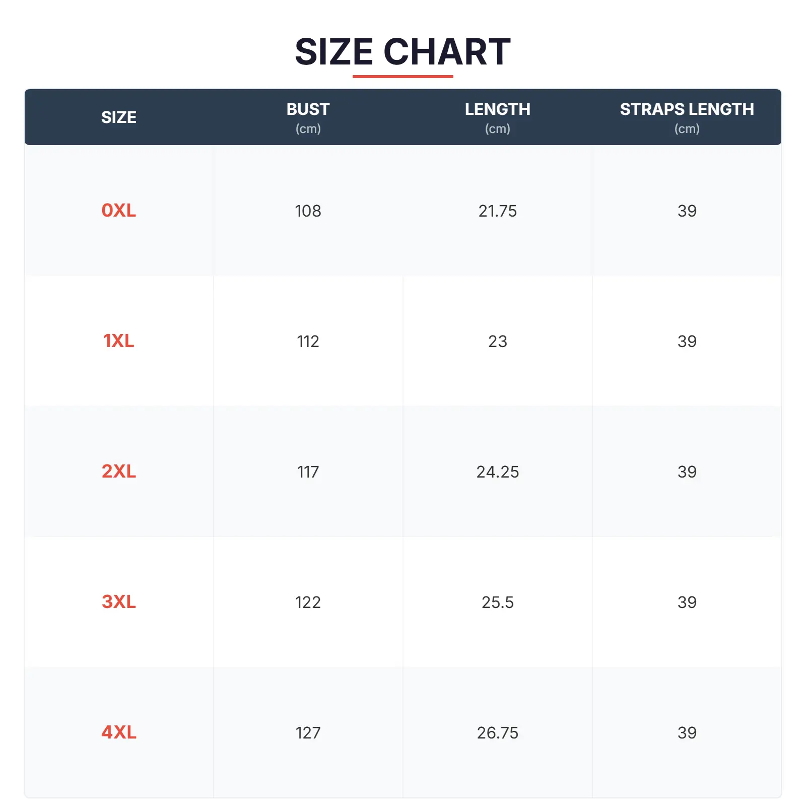The image size is (806, 806).
Task: Click bust value 108
Action: (x=308, y=211)
